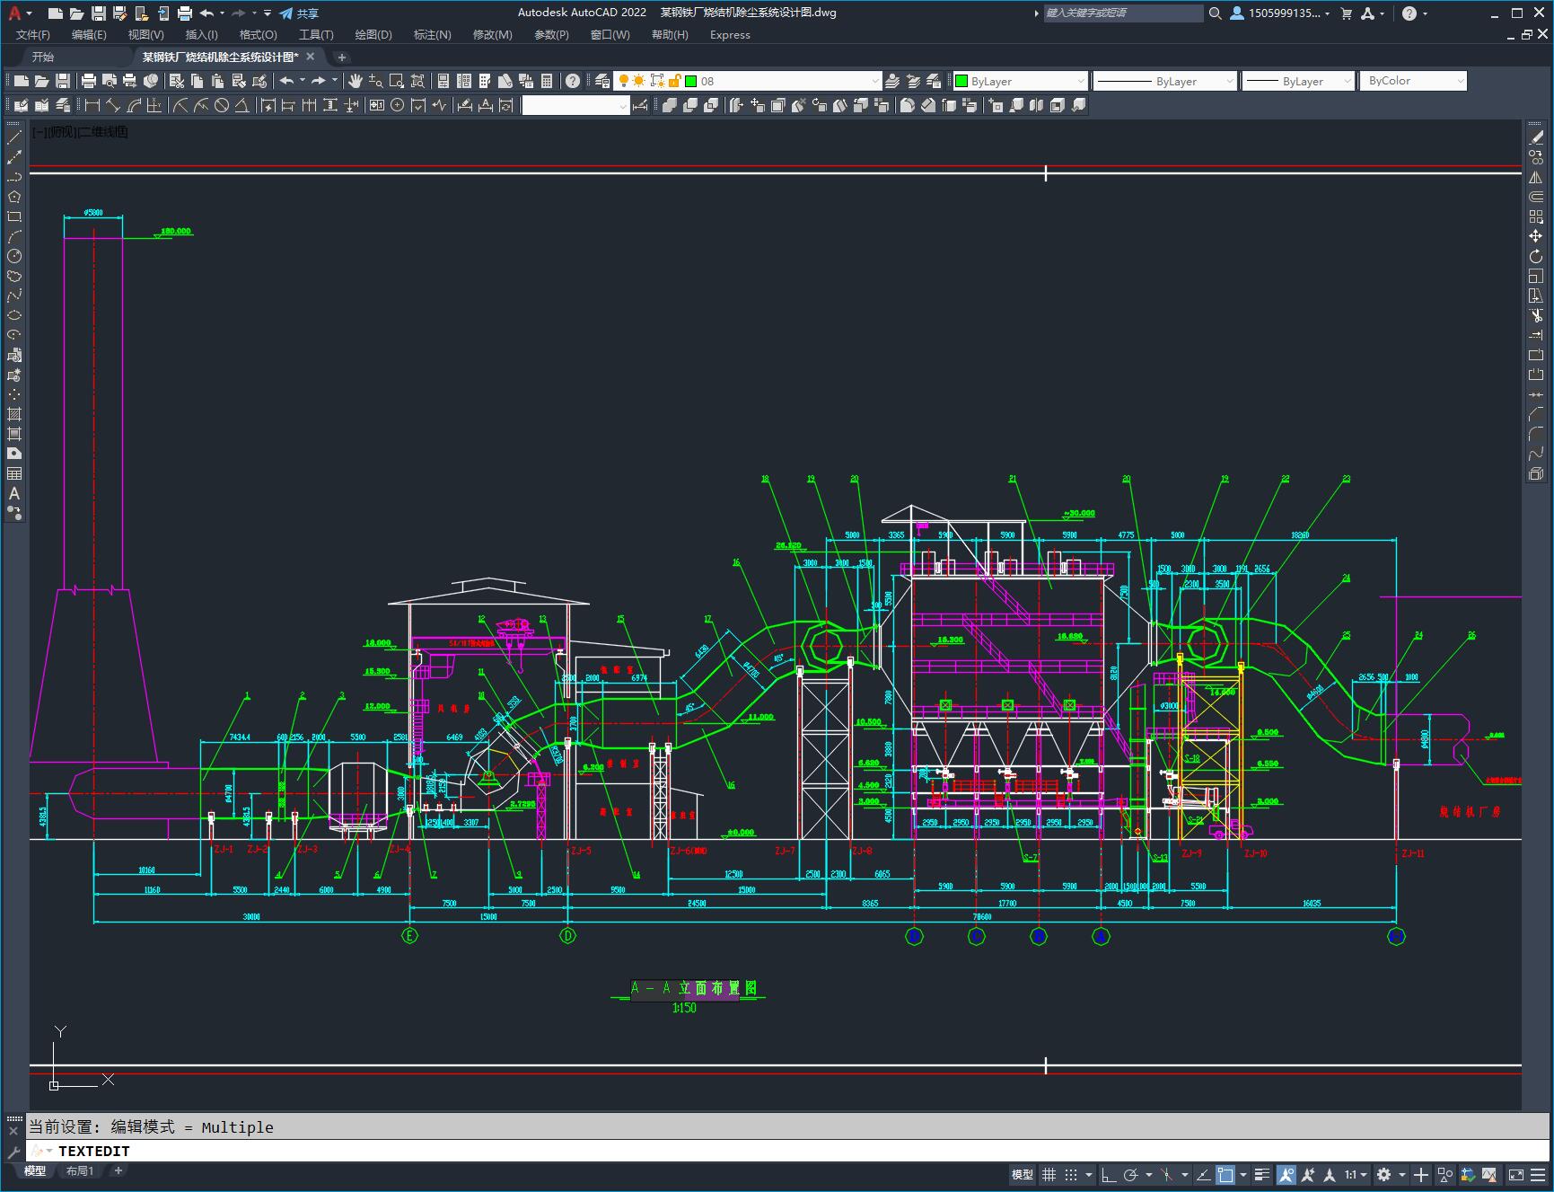Click the 模型 button in status bar

point(1022,1175)
